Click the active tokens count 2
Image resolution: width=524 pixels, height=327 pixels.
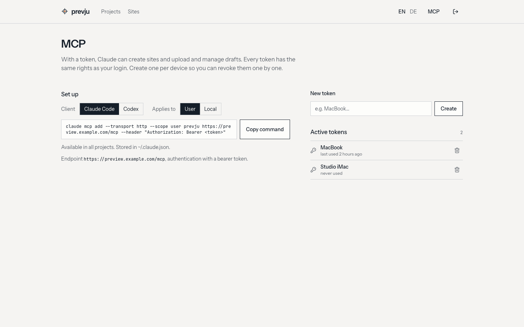point(461,133)
